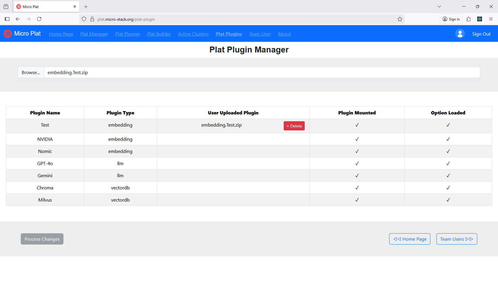
Task: Toggle Plugin Mounted checkmark for Gemini
Action: click(x=357, y=175)
